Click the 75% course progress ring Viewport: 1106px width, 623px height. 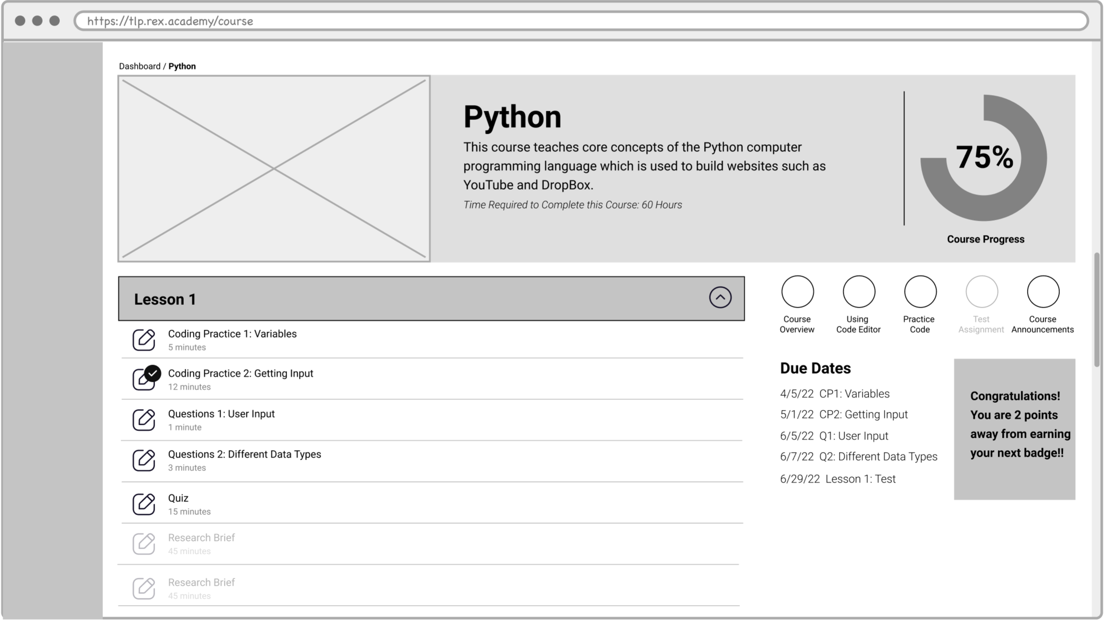point(984,158)
